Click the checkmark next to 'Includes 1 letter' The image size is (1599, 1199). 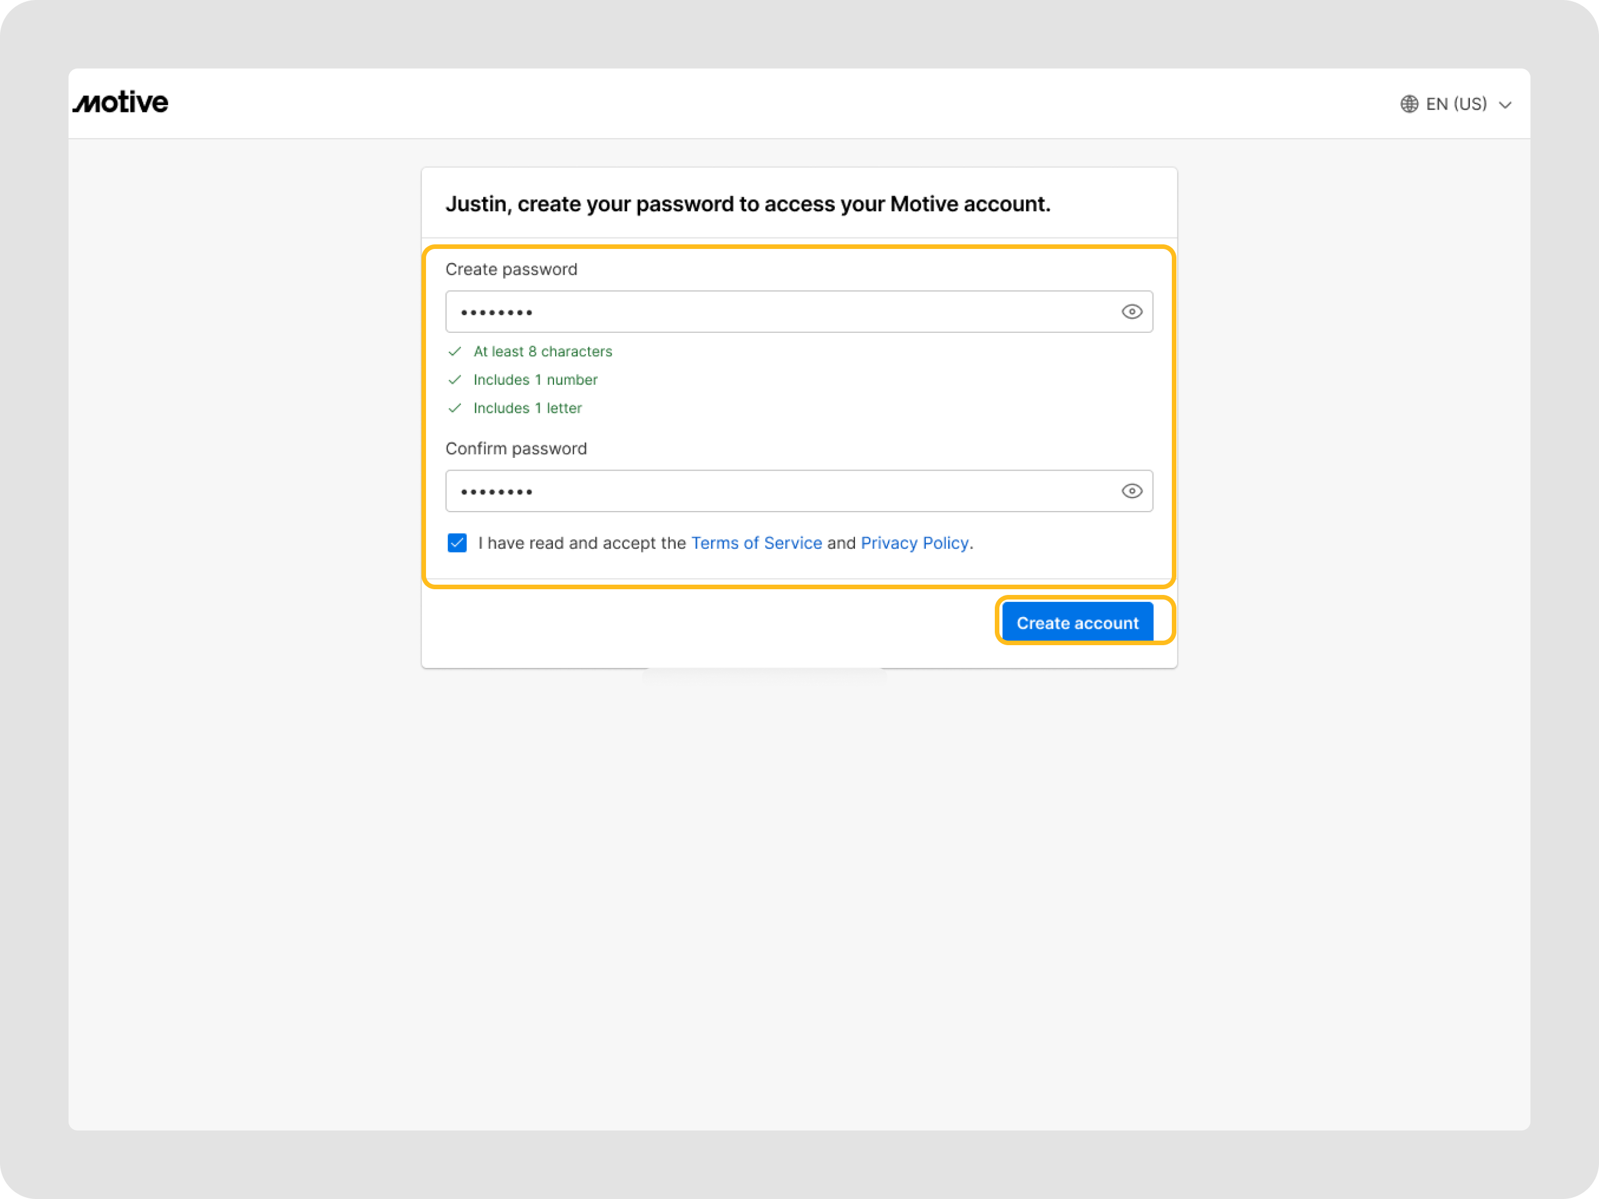455,408
